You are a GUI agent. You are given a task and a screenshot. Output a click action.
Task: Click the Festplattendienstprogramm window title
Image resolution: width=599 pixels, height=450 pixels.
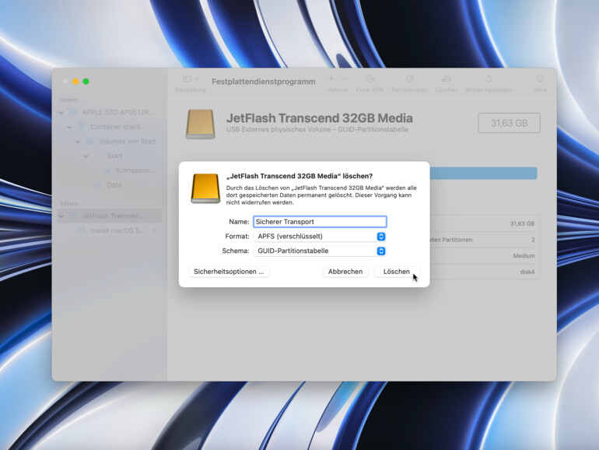pyautogui.click(x=264, y=82)
